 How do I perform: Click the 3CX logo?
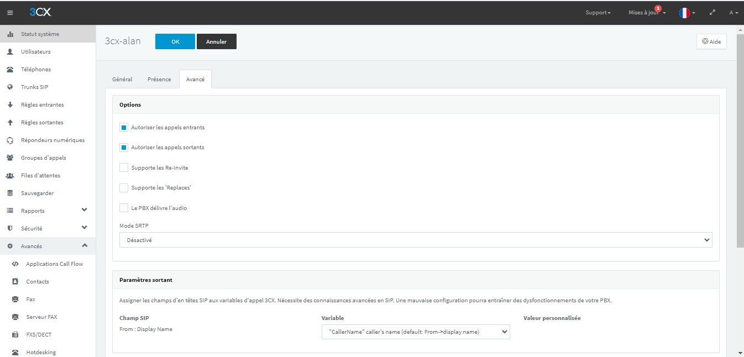click(x=40, y=12)
